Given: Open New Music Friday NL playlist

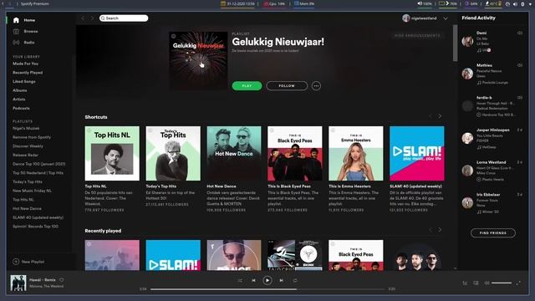Looking at the screenshot, I should (32, 191).
